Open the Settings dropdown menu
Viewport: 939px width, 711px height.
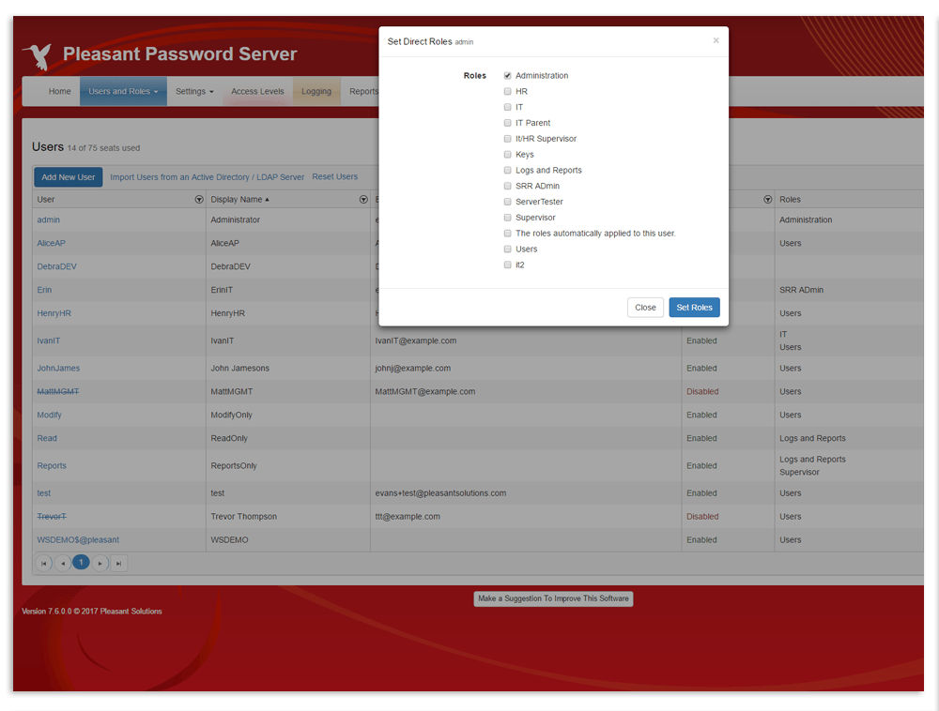click(194, 92)
